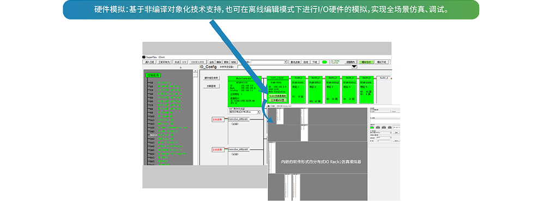The image size is (545, 201).
Task: Click the 关联查询 button
Action: [x=211, y=86]
